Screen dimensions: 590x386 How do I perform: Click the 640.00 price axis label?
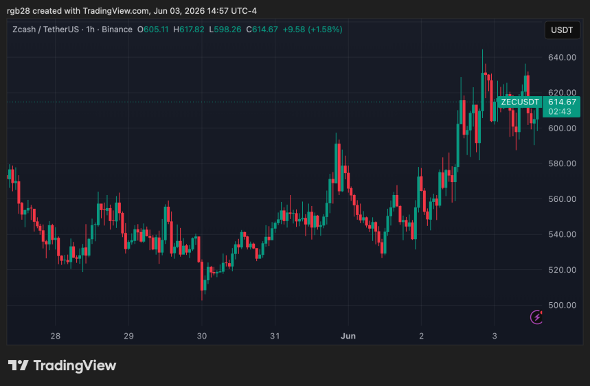(562, 57)
